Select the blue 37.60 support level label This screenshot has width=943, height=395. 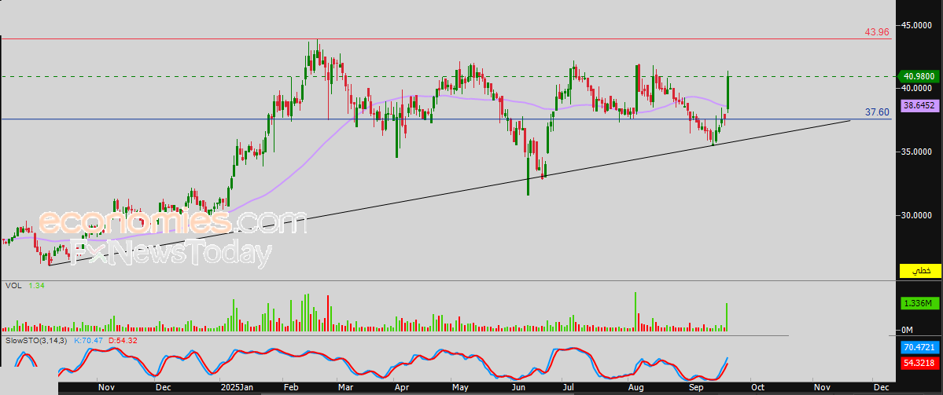pyautogui.click(x=877, y=112)
